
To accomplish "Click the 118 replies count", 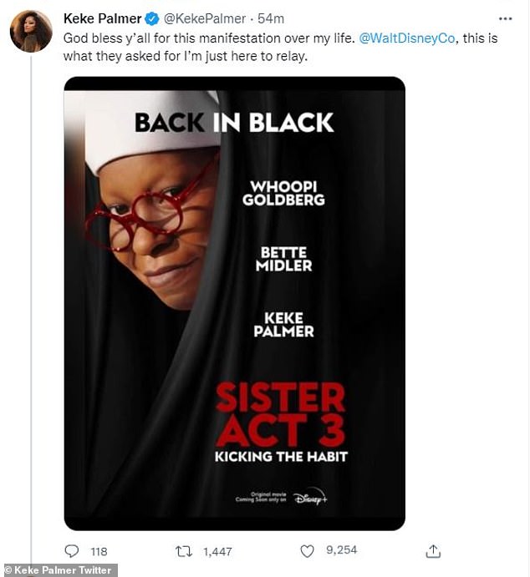I will click(x=99, y=551).
